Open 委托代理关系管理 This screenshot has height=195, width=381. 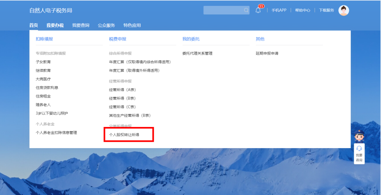197,53
